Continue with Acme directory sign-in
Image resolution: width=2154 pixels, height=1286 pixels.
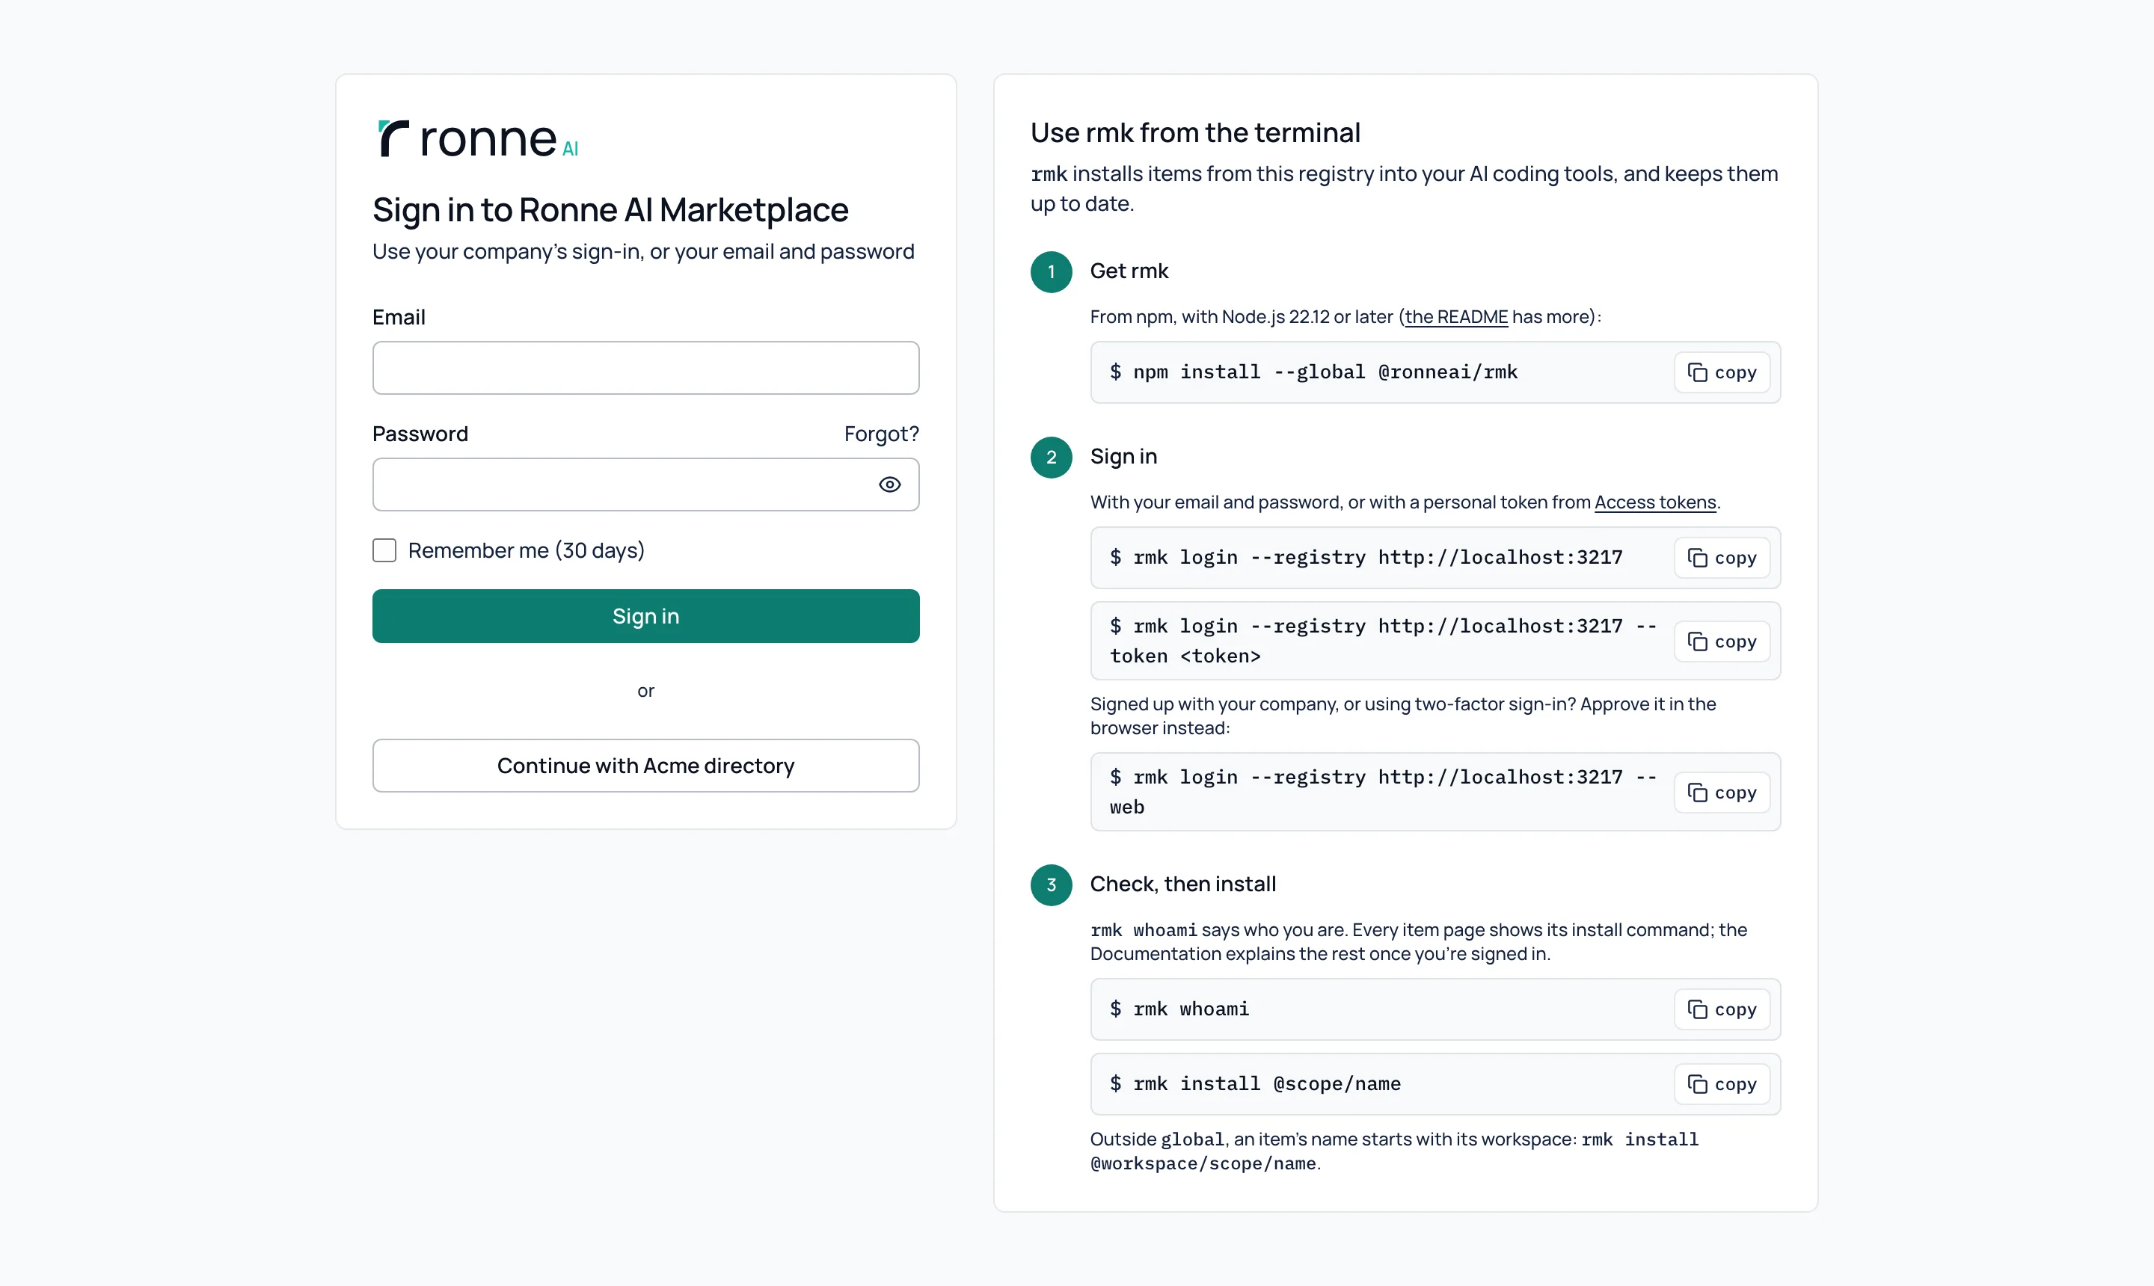tap(645, 766)
